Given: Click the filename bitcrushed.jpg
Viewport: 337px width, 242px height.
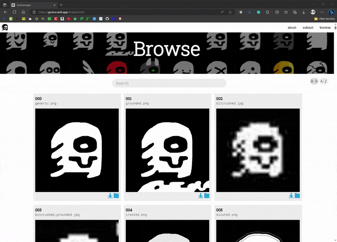Looking at the screenshot, I should (x=230, y=103).
